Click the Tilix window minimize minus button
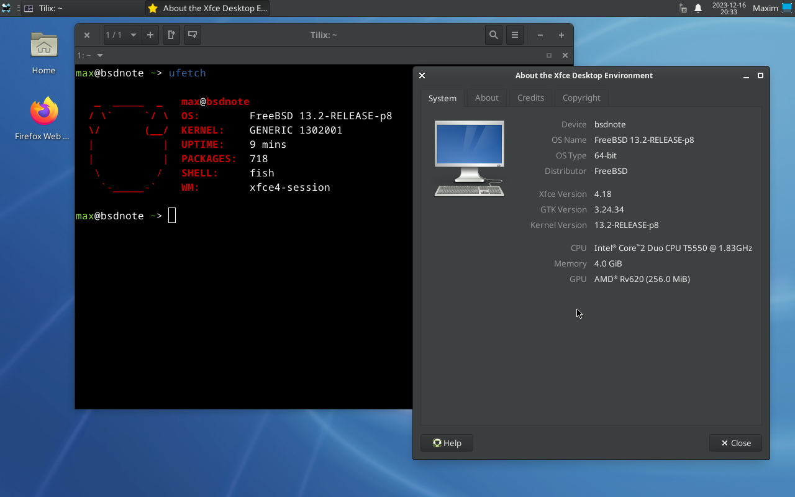Screen dimensions: 795x497 click(x=540, y=35)
